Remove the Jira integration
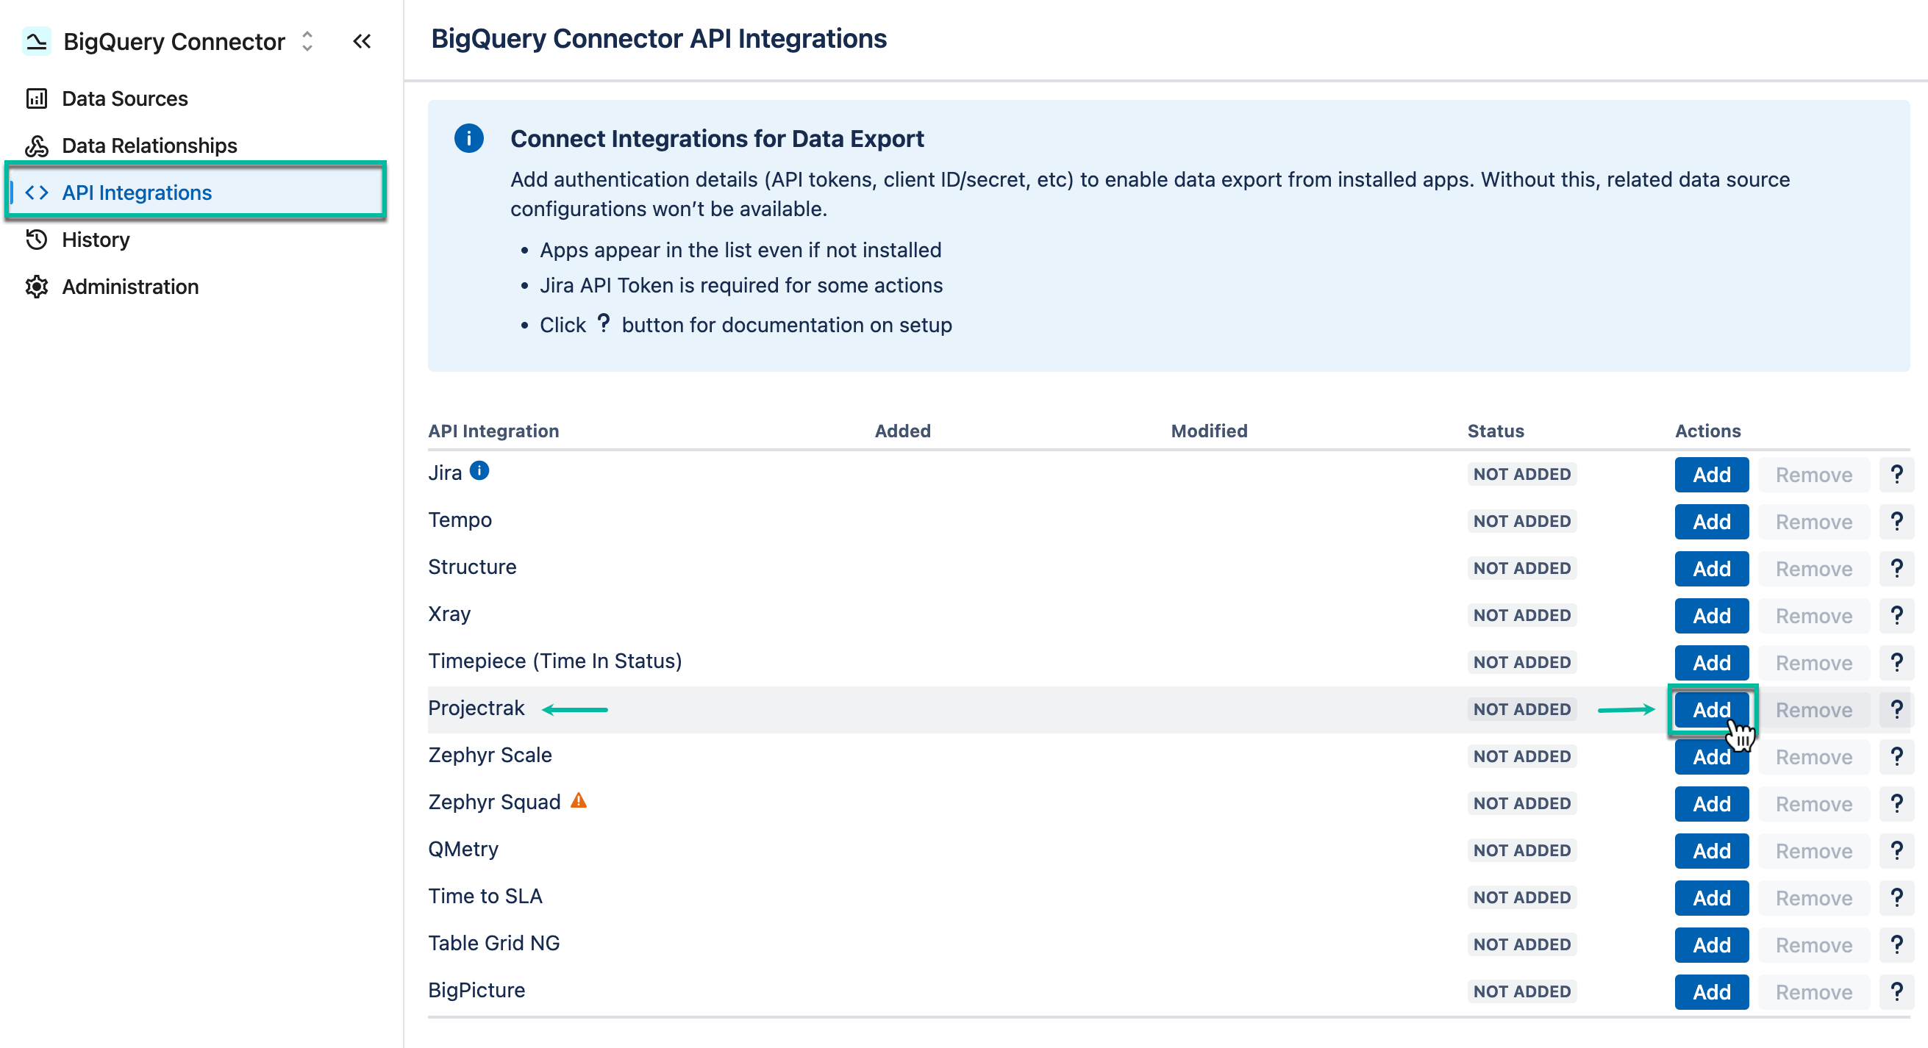This screenshot has height=1048, width=1928. point(1813,474)
